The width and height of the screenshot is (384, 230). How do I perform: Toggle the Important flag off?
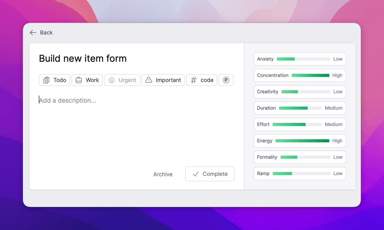coord(163,80)
